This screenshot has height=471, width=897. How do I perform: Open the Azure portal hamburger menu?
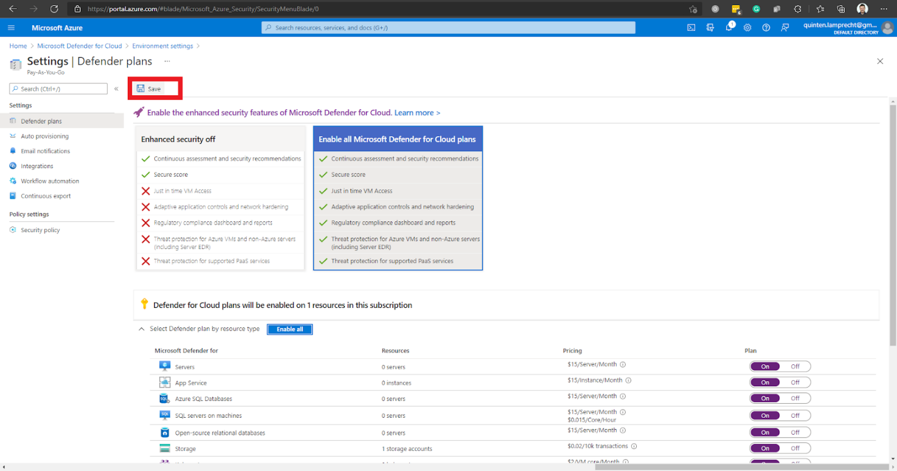point(11,28)
